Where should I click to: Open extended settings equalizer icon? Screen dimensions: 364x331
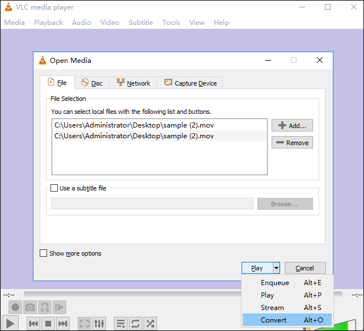tap(99, 324)
